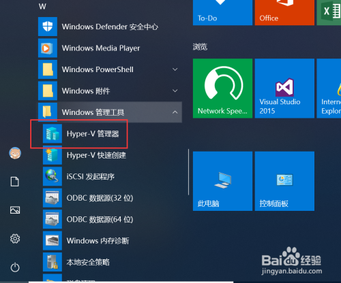Open the Excel tile
Viewport: 341px width, 283px height.
click(x=329, y=12)
